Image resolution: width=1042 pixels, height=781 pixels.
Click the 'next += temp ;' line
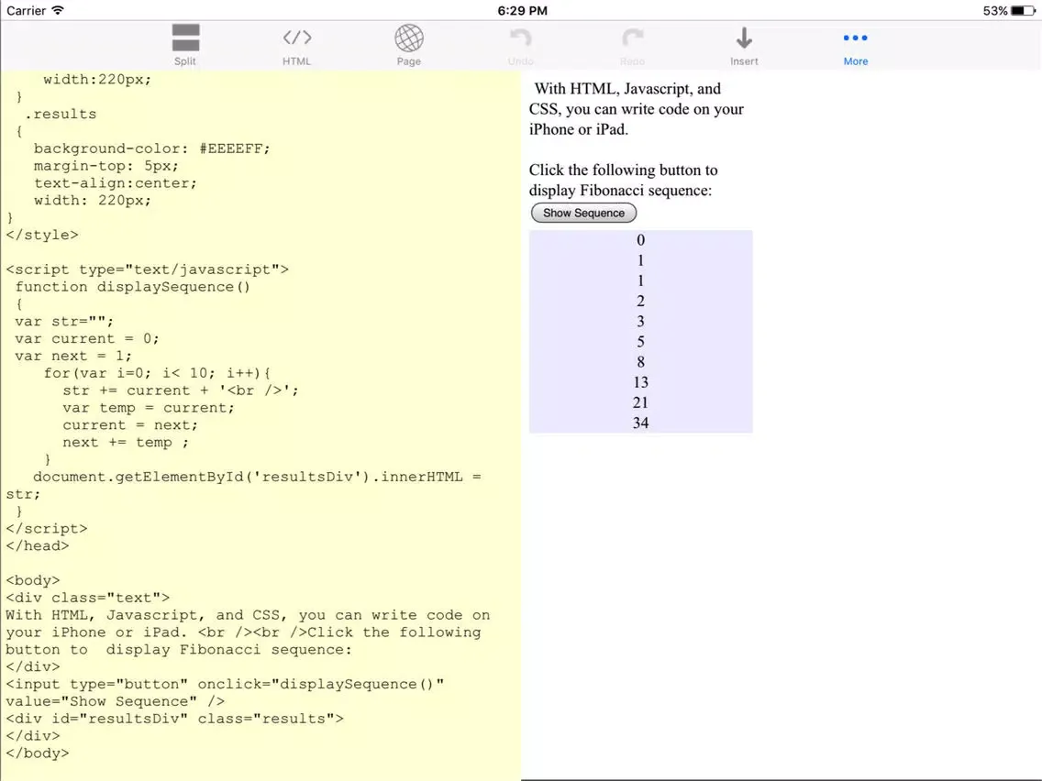126,443
